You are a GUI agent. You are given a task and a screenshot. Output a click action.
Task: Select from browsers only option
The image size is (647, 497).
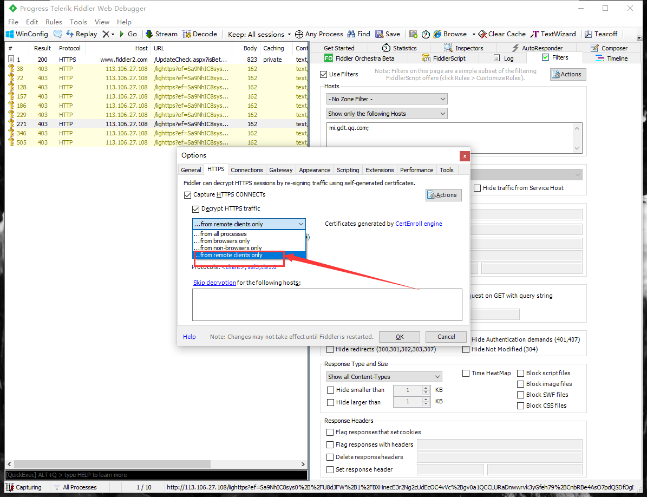249,241
